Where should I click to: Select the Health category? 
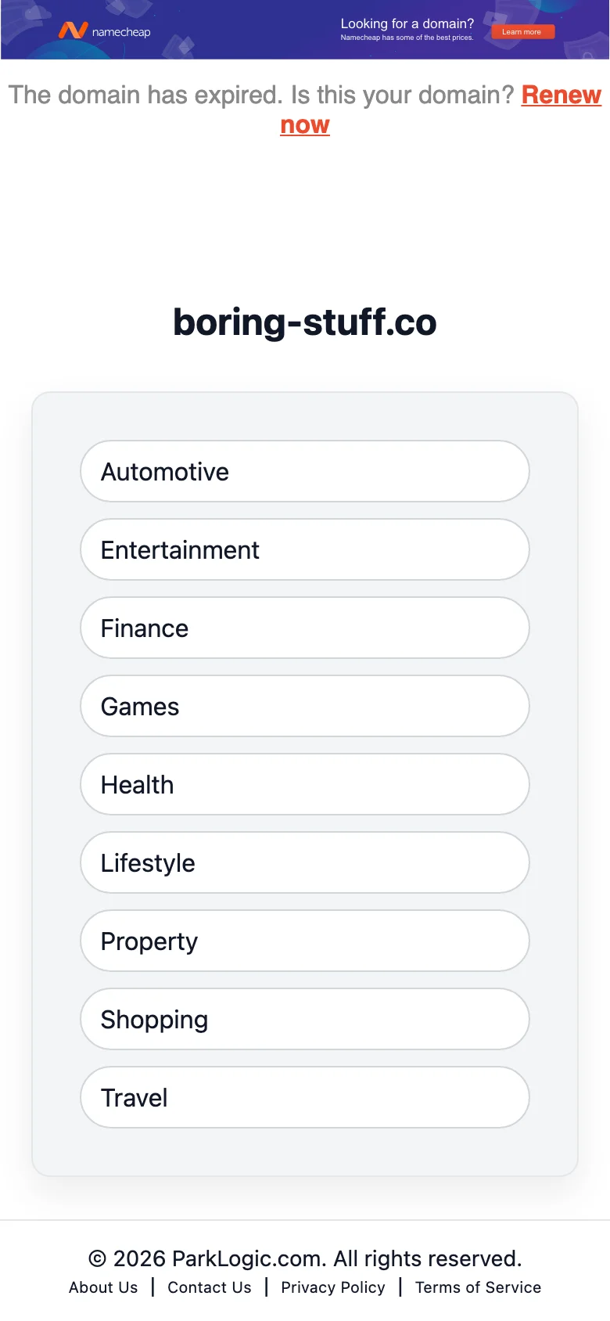click(305, 784)
